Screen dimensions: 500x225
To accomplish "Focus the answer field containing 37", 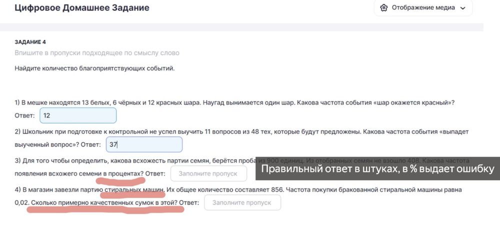I will tap(144, 145).
